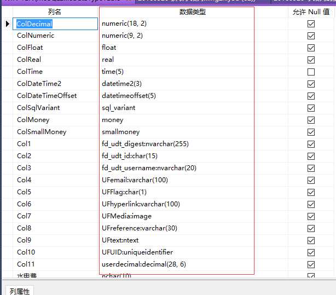
Task: Click the money data type cell
Action: (x=113, y=120)
